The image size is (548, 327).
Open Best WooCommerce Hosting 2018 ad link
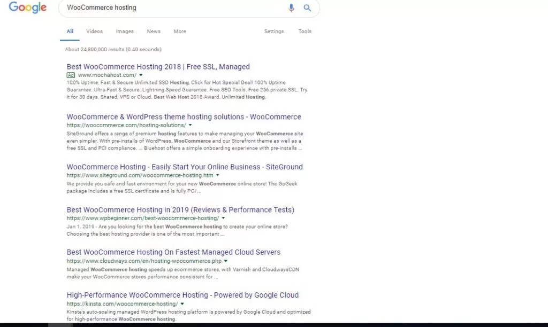tap(158, 67)
